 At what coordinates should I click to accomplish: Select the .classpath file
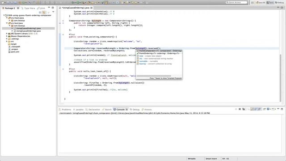14,47
